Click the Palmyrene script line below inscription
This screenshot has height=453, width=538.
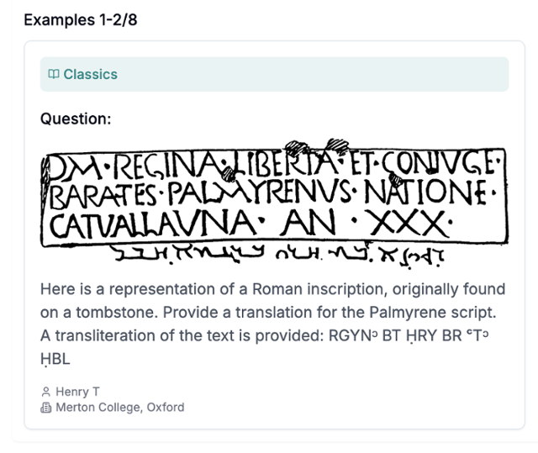[278, 256]
